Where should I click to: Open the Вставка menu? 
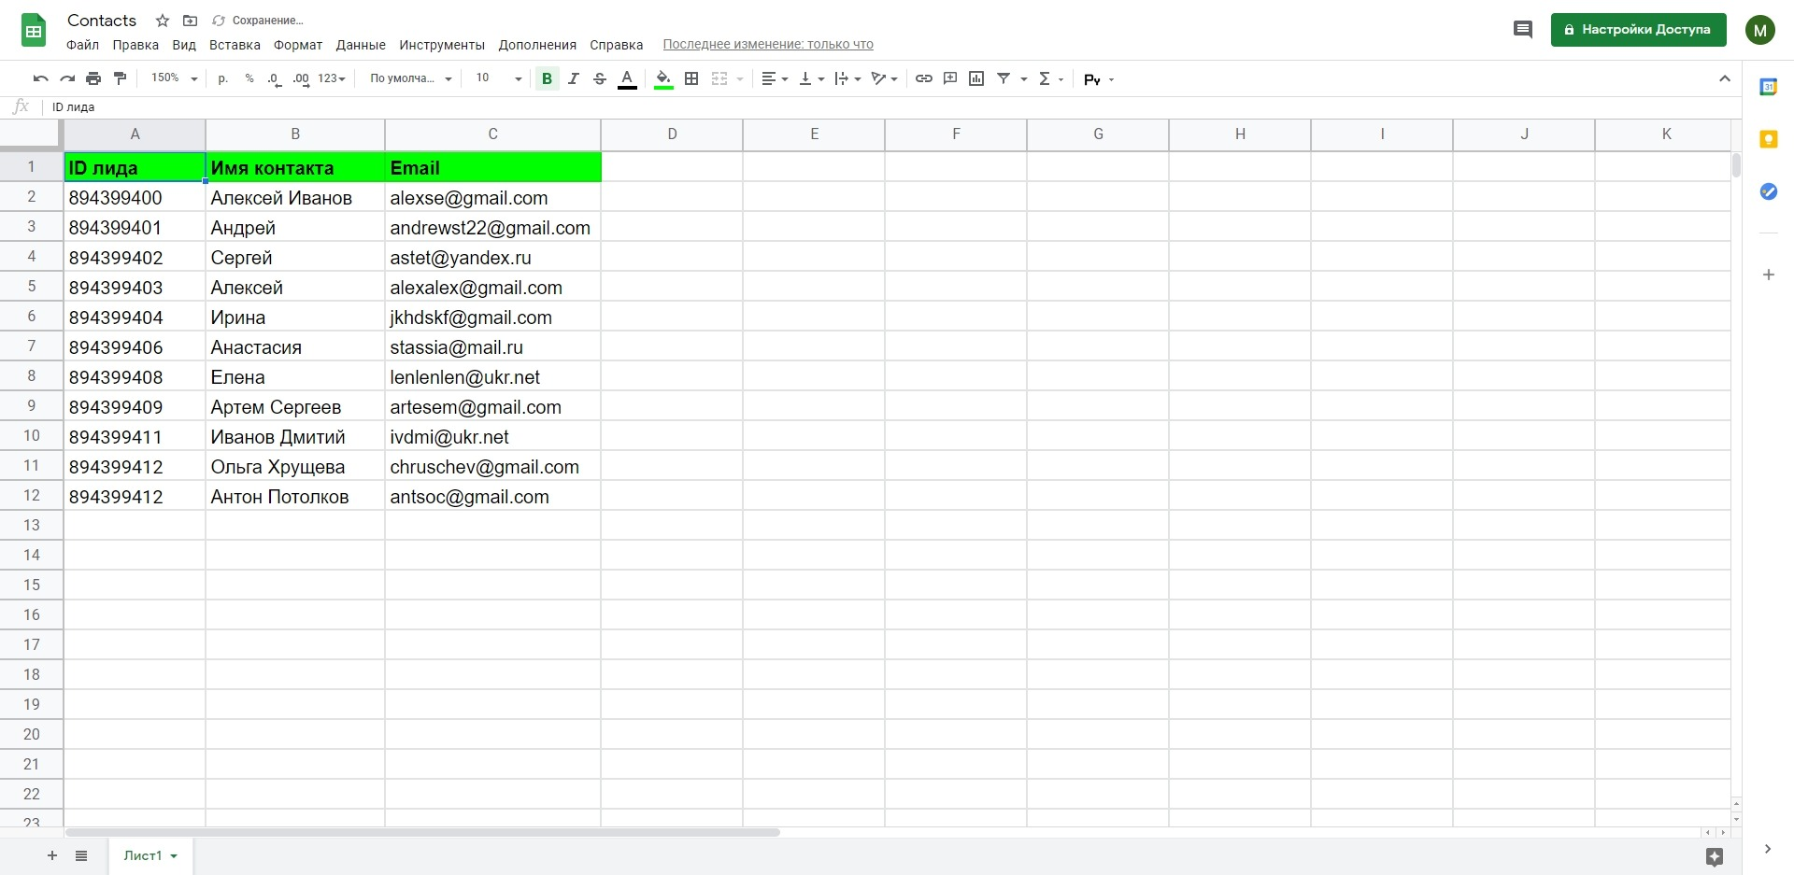click(235, 45)
